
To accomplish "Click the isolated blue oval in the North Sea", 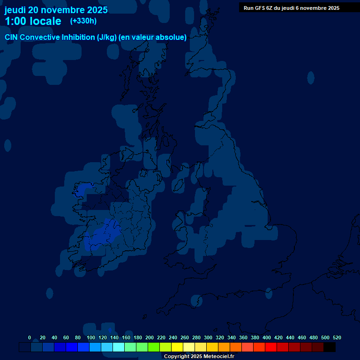I will (311, 77).
